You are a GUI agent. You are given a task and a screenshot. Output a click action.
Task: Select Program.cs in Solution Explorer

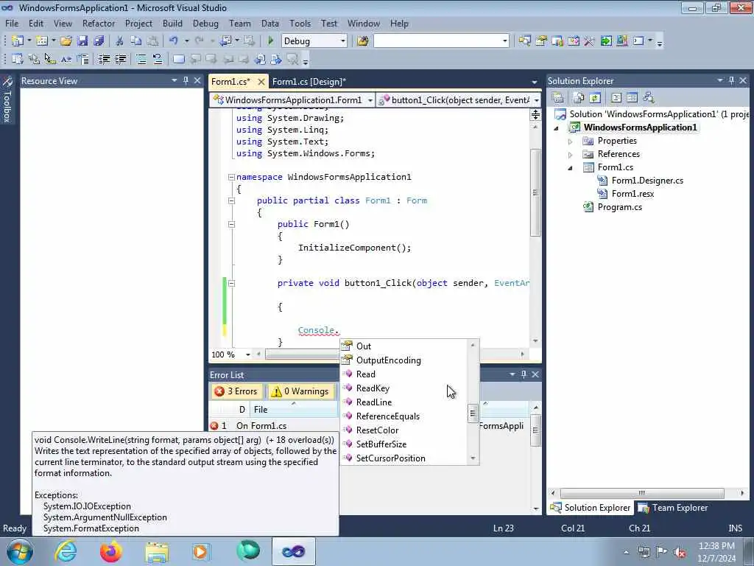[619, 207]
